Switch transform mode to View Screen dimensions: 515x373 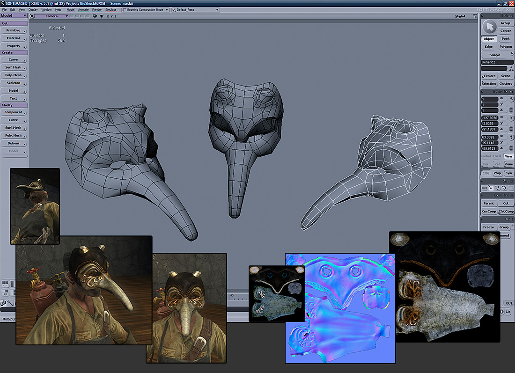tap(508, 156)
